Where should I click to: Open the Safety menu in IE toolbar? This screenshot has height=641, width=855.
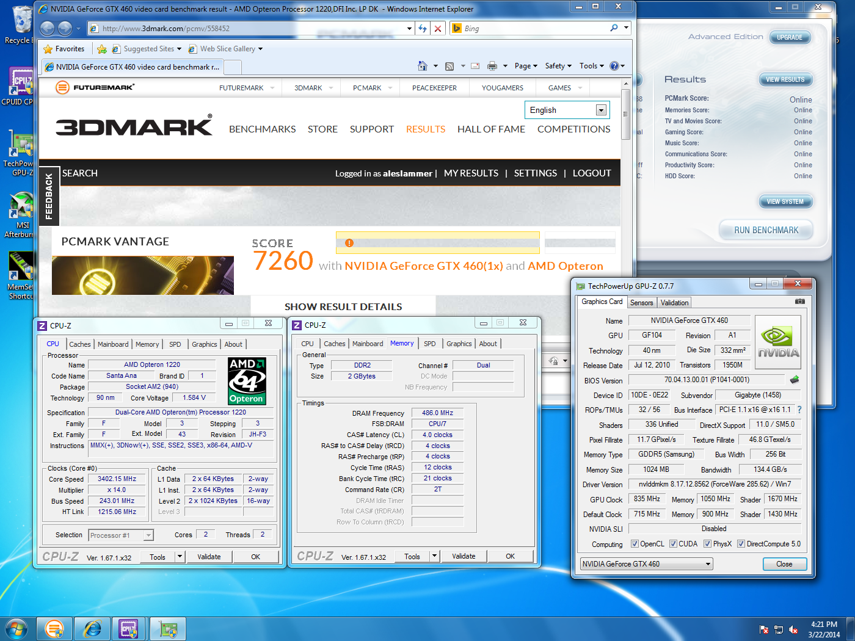558,66
